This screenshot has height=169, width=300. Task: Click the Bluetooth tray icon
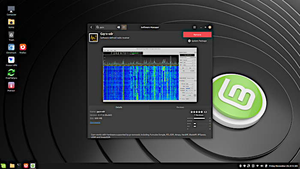click(240, 166)
